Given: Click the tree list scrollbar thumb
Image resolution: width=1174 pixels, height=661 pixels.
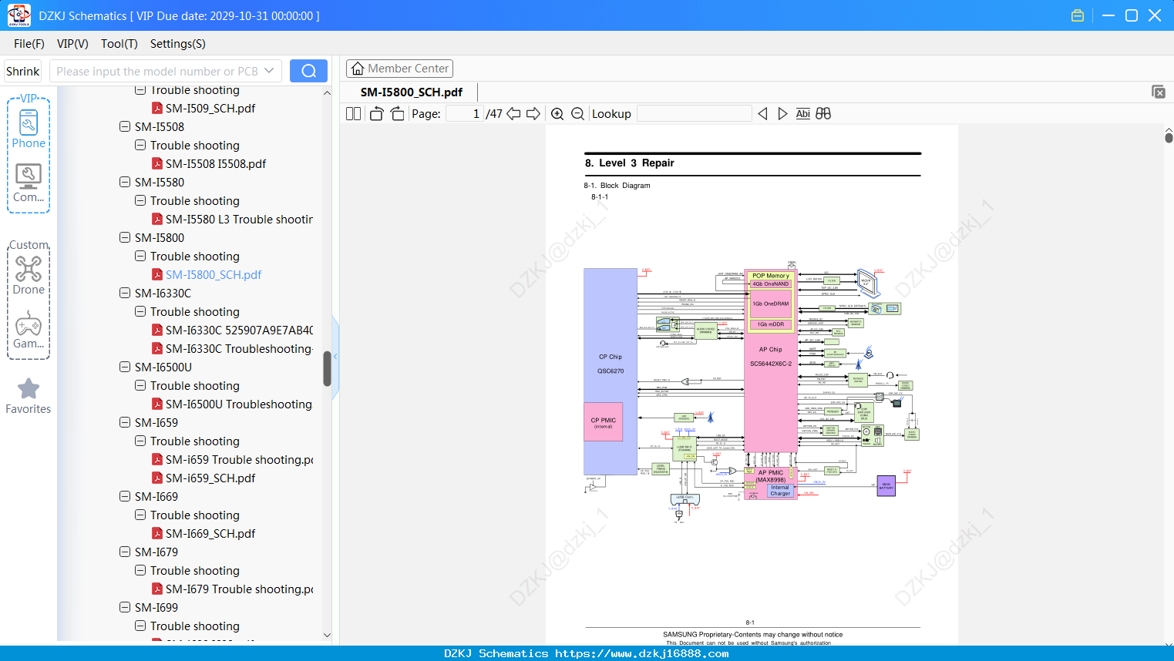Looking at the screenshot, I should 327,368.
